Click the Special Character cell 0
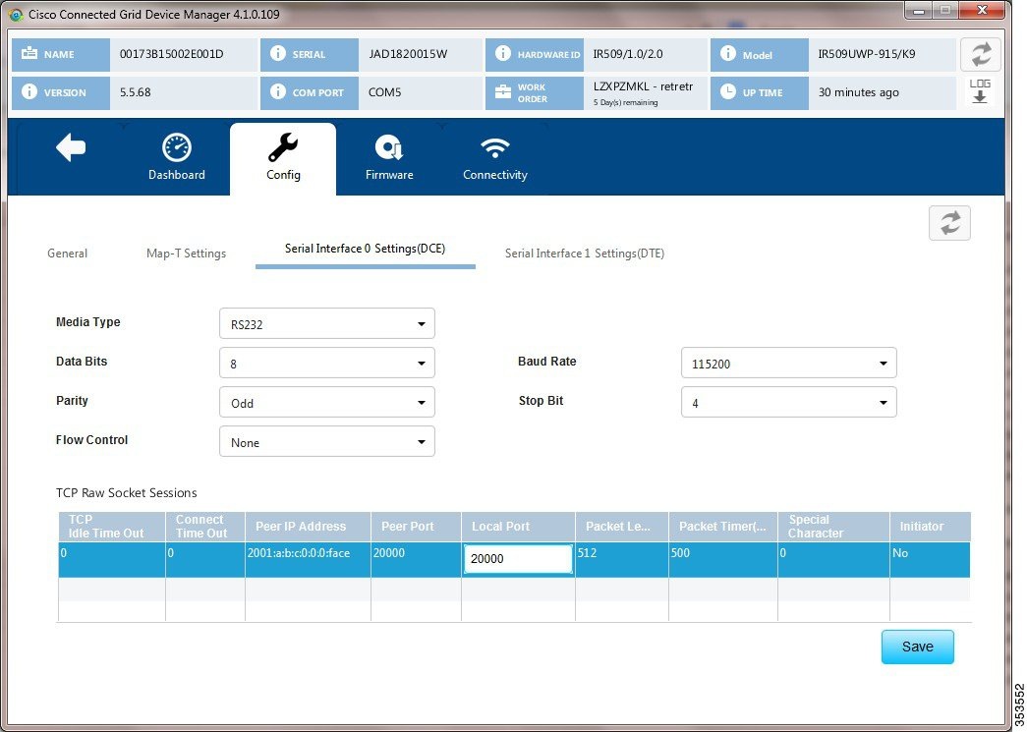This screenshot has height=732, width=1027. 833,560
